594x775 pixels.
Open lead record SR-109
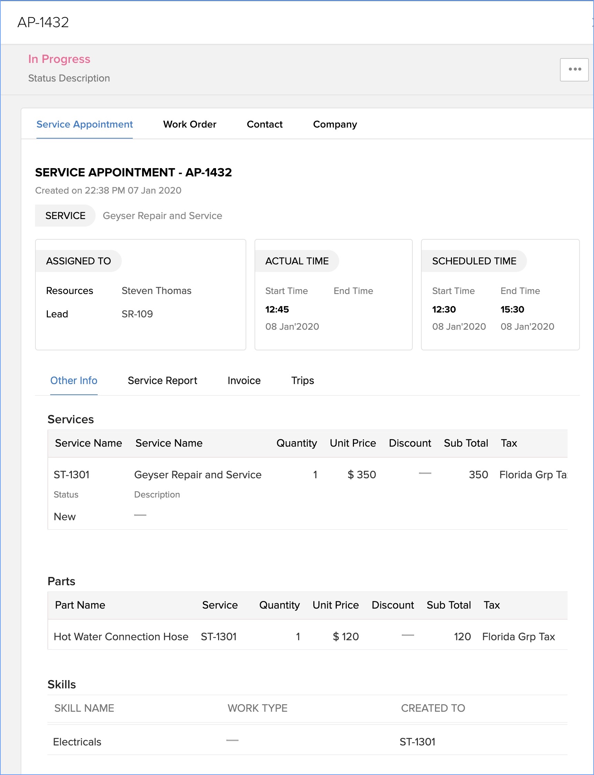click(137, 314)
